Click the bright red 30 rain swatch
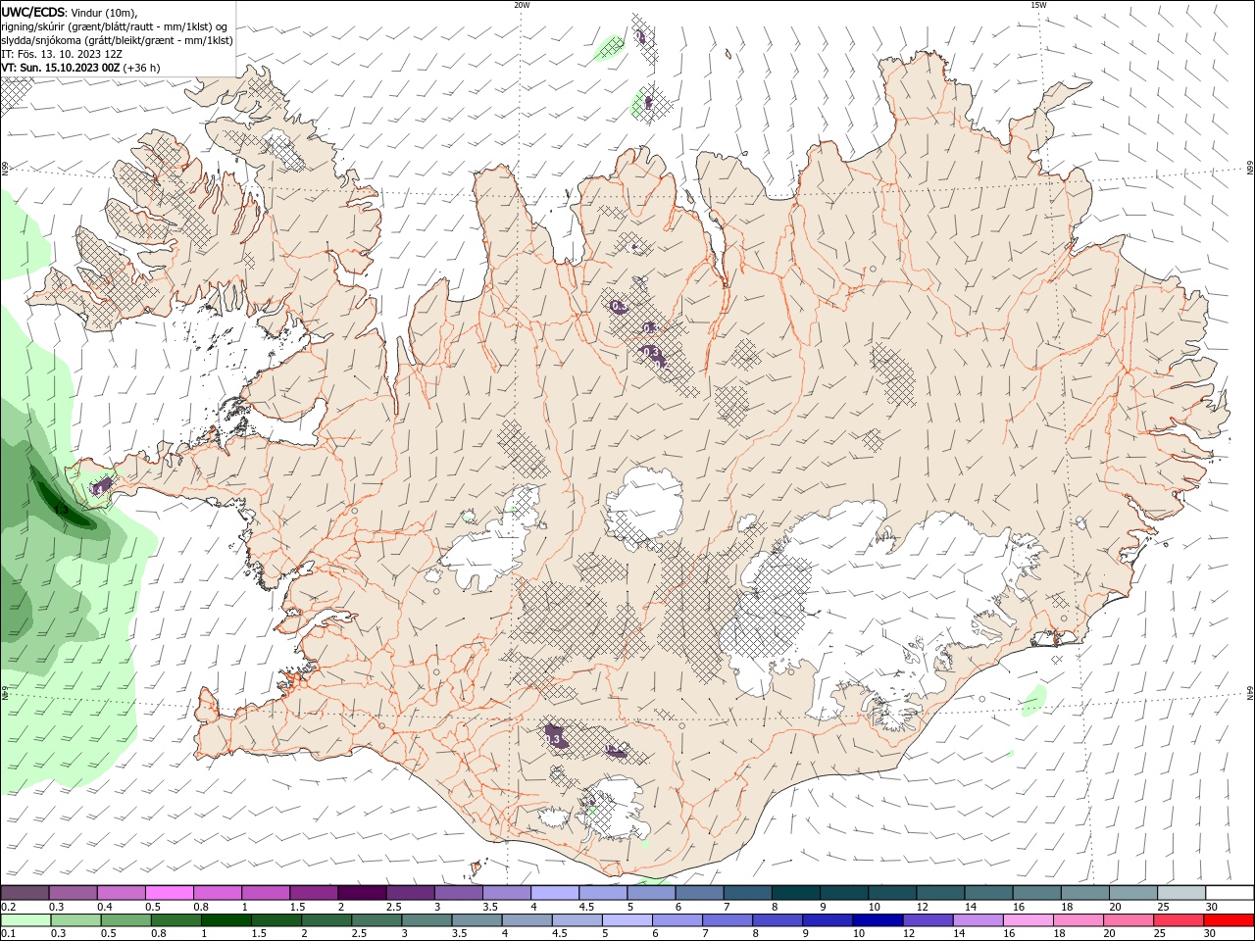This screenshot has height=941, width=1255. [x=1229, y=920]
